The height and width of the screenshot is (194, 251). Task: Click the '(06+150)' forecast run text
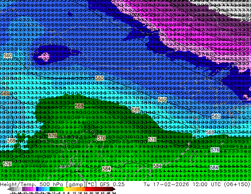[237, 184]
